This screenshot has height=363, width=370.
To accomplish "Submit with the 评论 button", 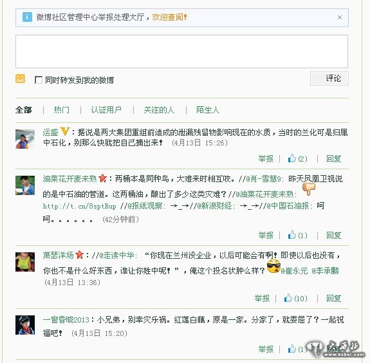I will click(x=329, y=79).
